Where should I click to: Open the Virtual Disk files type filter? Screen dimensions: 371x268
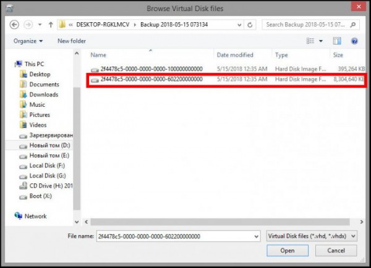[x=312, y=236]
